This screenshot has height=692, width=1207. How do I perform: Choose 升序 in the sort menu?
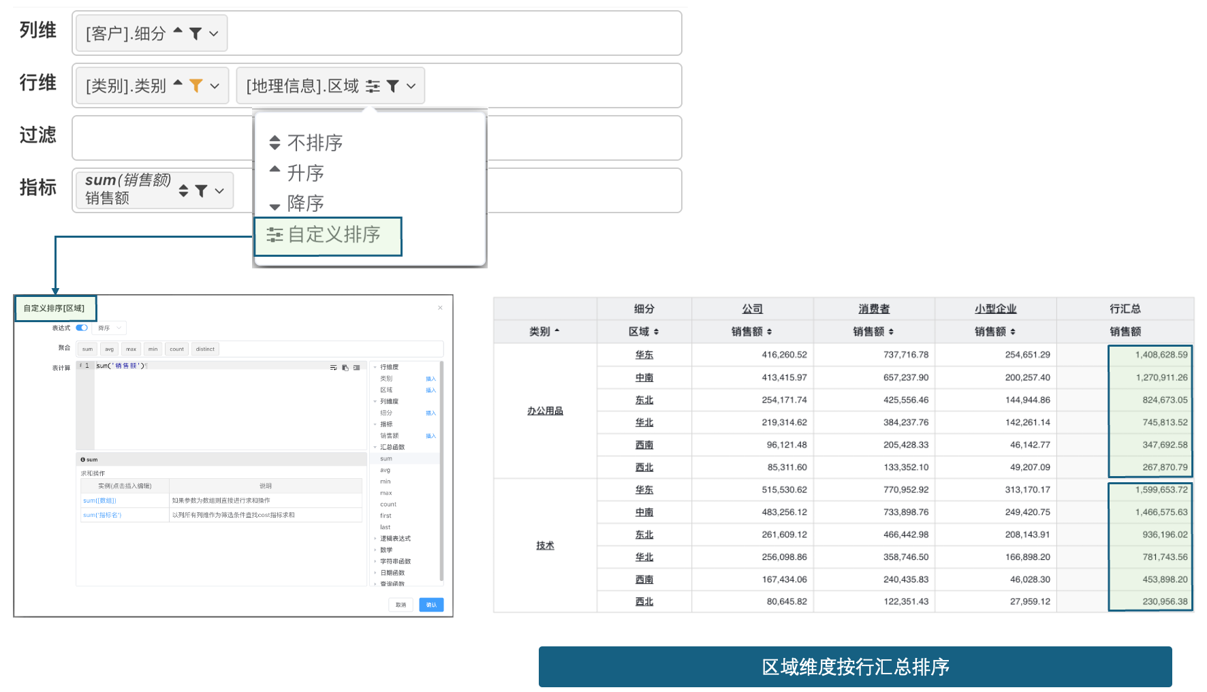pos(296,173)
